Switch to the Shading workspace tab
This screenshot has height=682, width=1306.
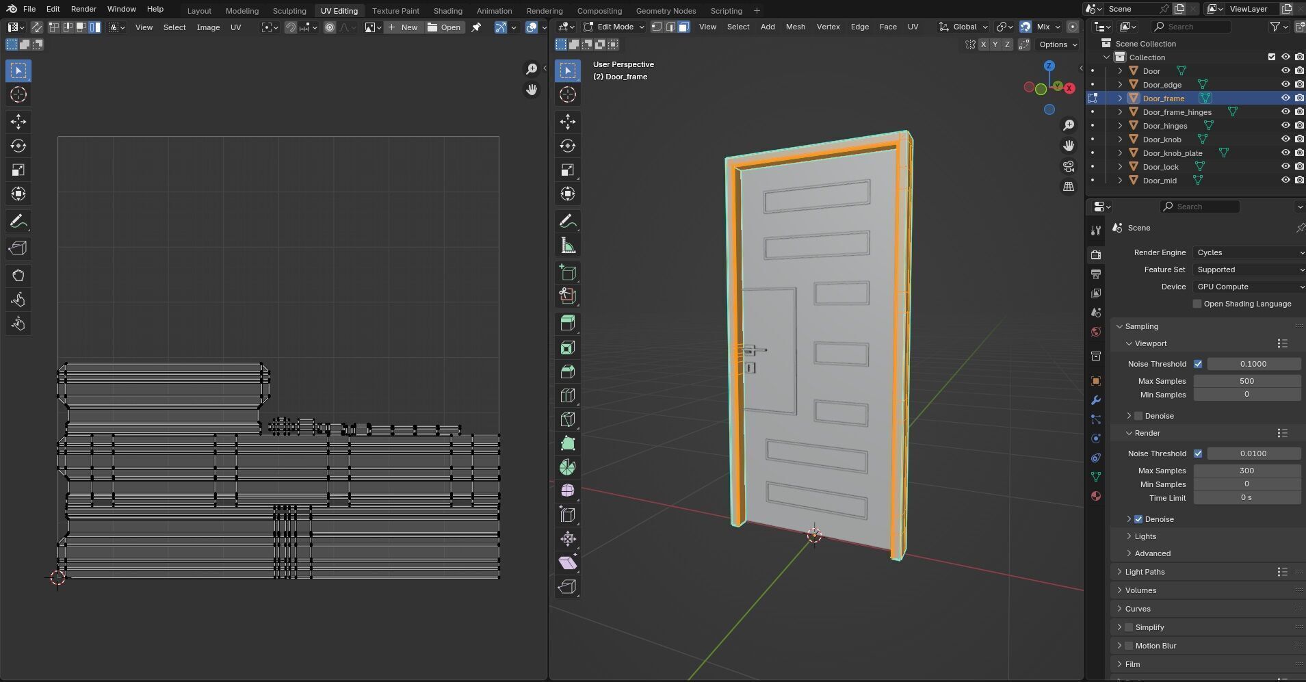[x=447, y=11]
